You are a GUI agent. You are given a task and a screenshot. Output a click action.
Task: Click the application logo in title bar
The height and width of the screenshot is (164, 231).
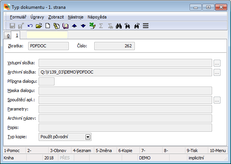(7, 7)
